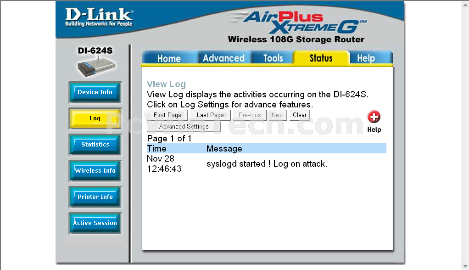Screen dimensions: 469x270
Task: Click the scrollbar down arrow
Action: (x=465, y=266)
